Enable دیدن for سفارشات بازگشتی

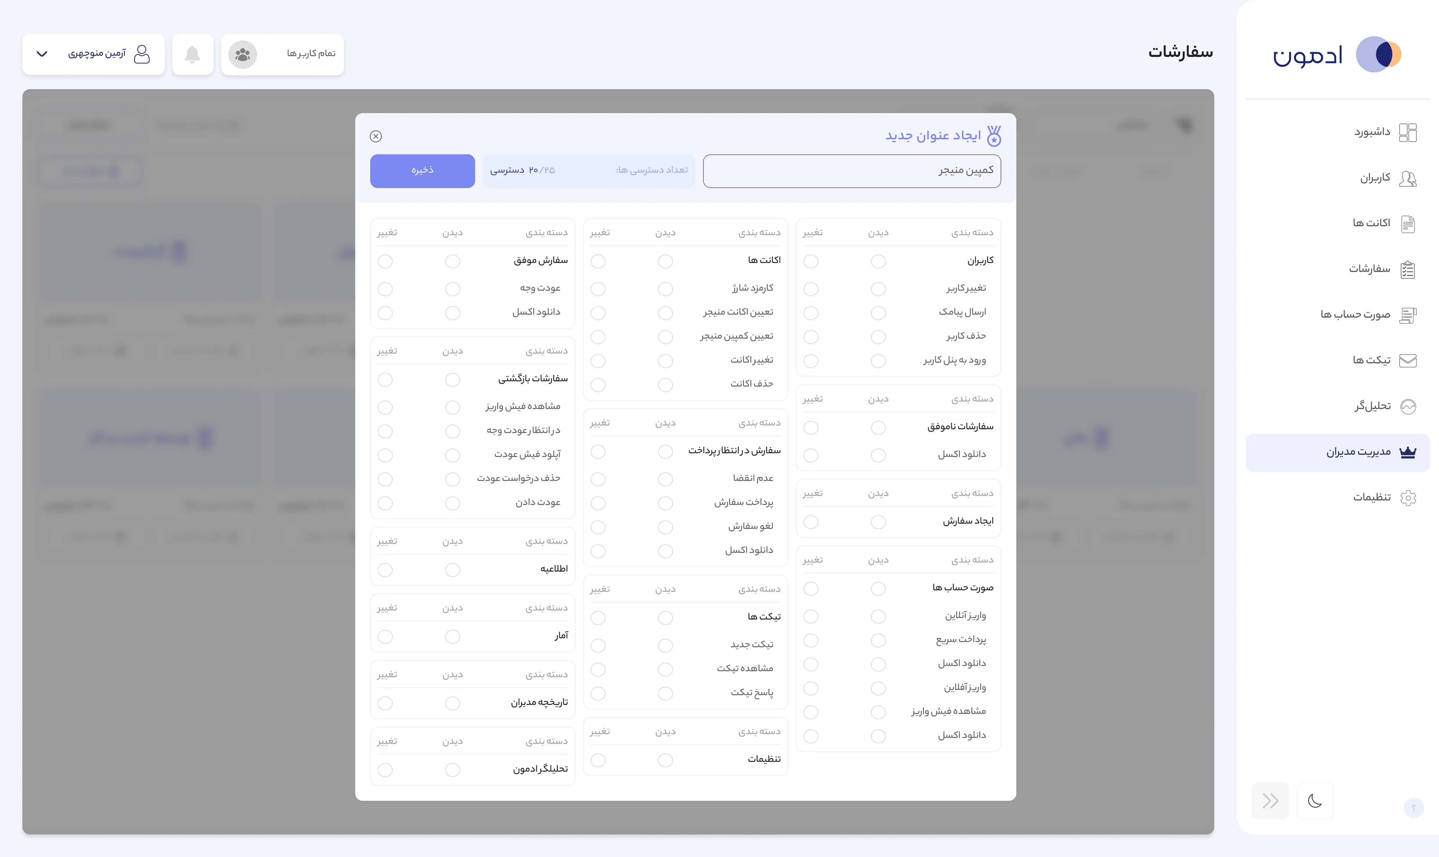pyautogui.click(x=452, y=379)
